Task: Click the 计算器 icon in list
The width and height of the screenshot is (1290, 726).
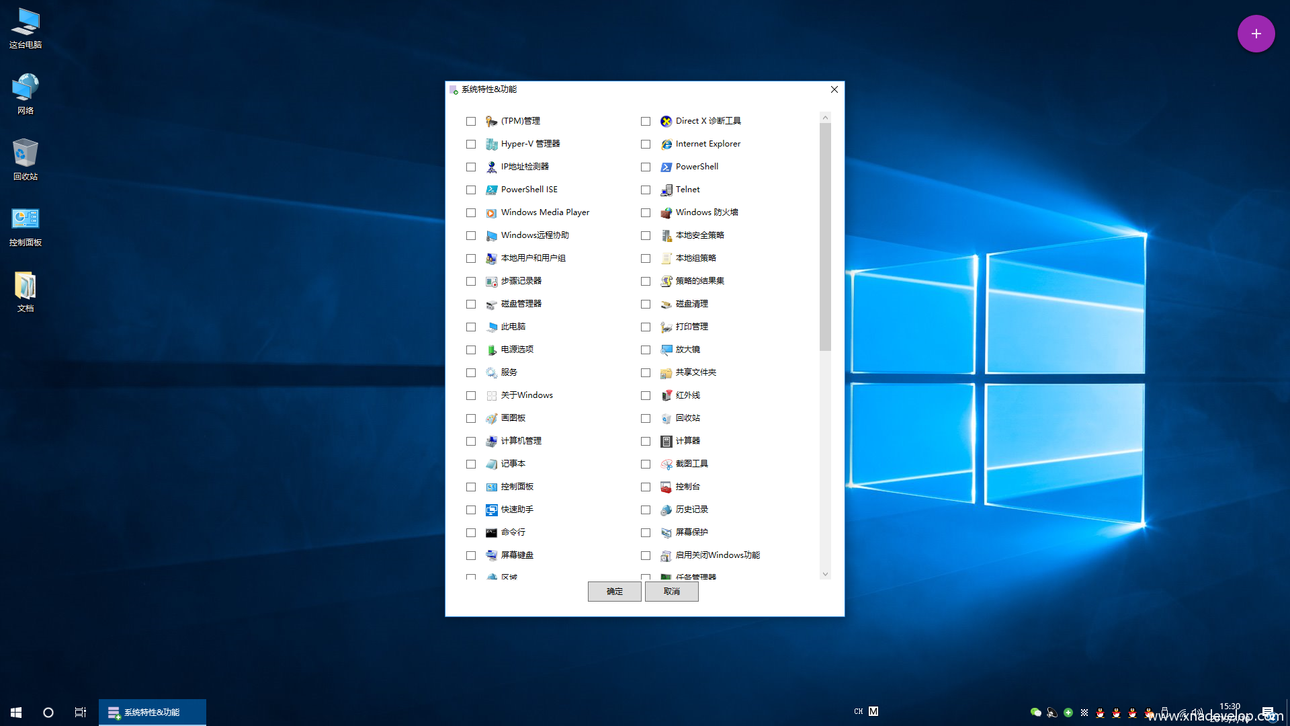Action: (666, 441)
